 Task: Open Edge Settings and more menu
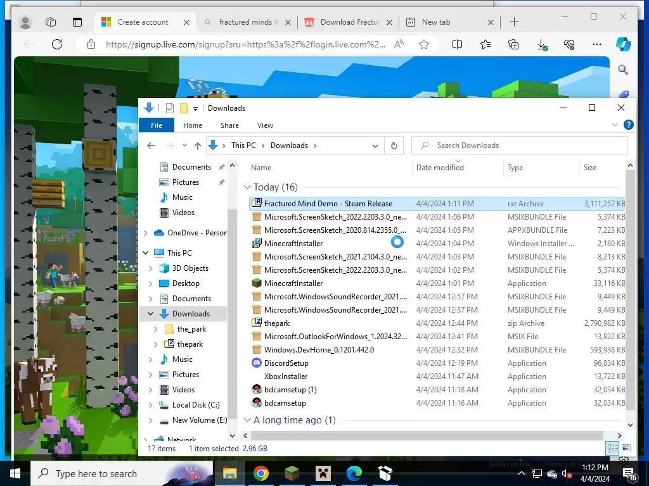click(597, 44)
